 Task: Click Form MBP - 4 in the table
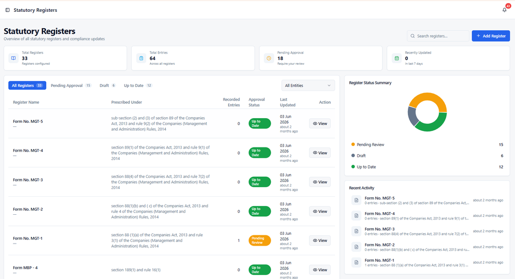tap(25, 268)
